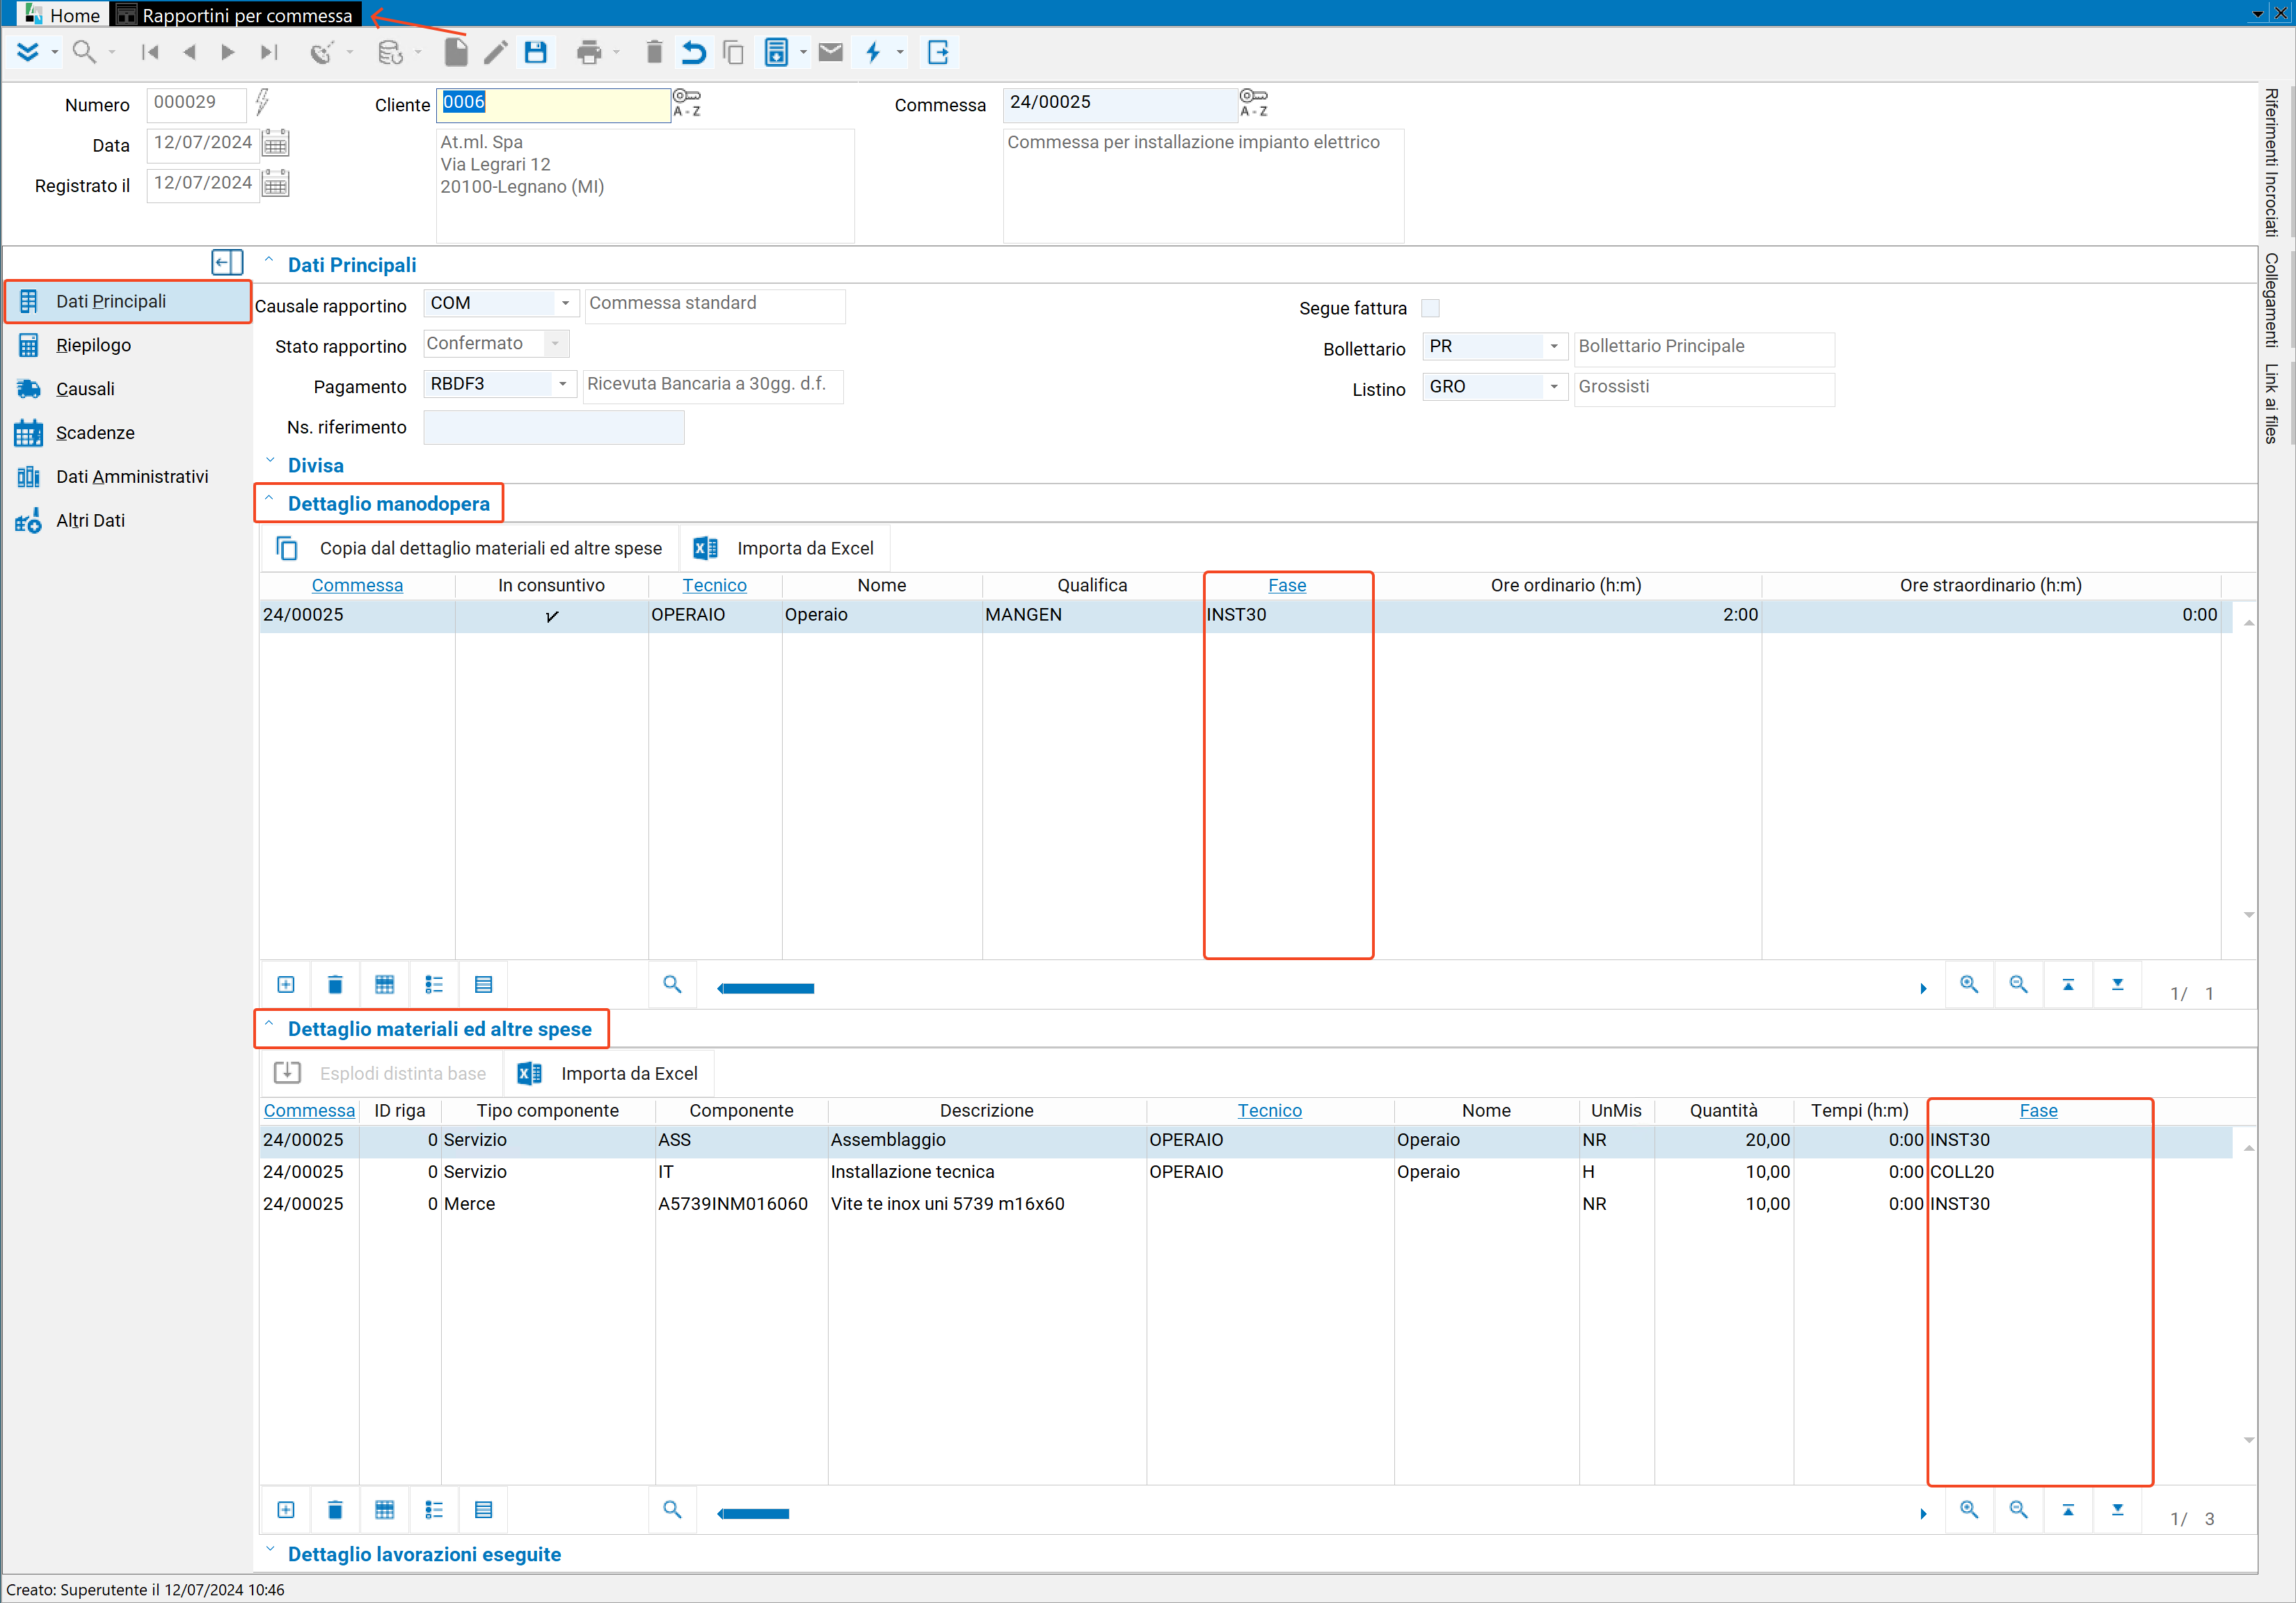Open the Listino GRO dropdown
This screenshot has height=1603, width=2296.
[x=1554, y=387]
